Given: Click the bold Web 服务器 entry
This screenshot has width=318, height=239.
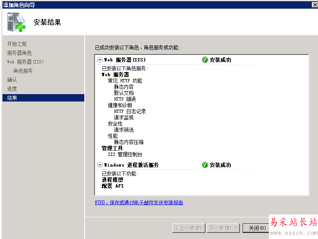Looking at the screenshot, I should 115,74.
